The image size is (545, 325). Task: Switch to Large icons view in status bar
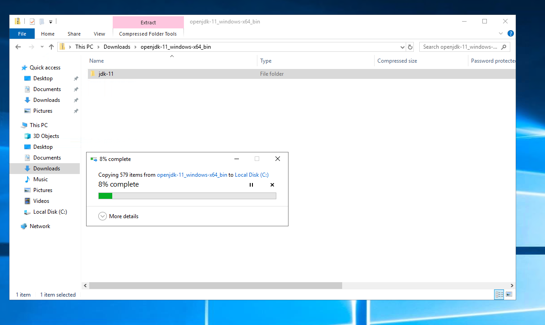(x=509, y=294)
